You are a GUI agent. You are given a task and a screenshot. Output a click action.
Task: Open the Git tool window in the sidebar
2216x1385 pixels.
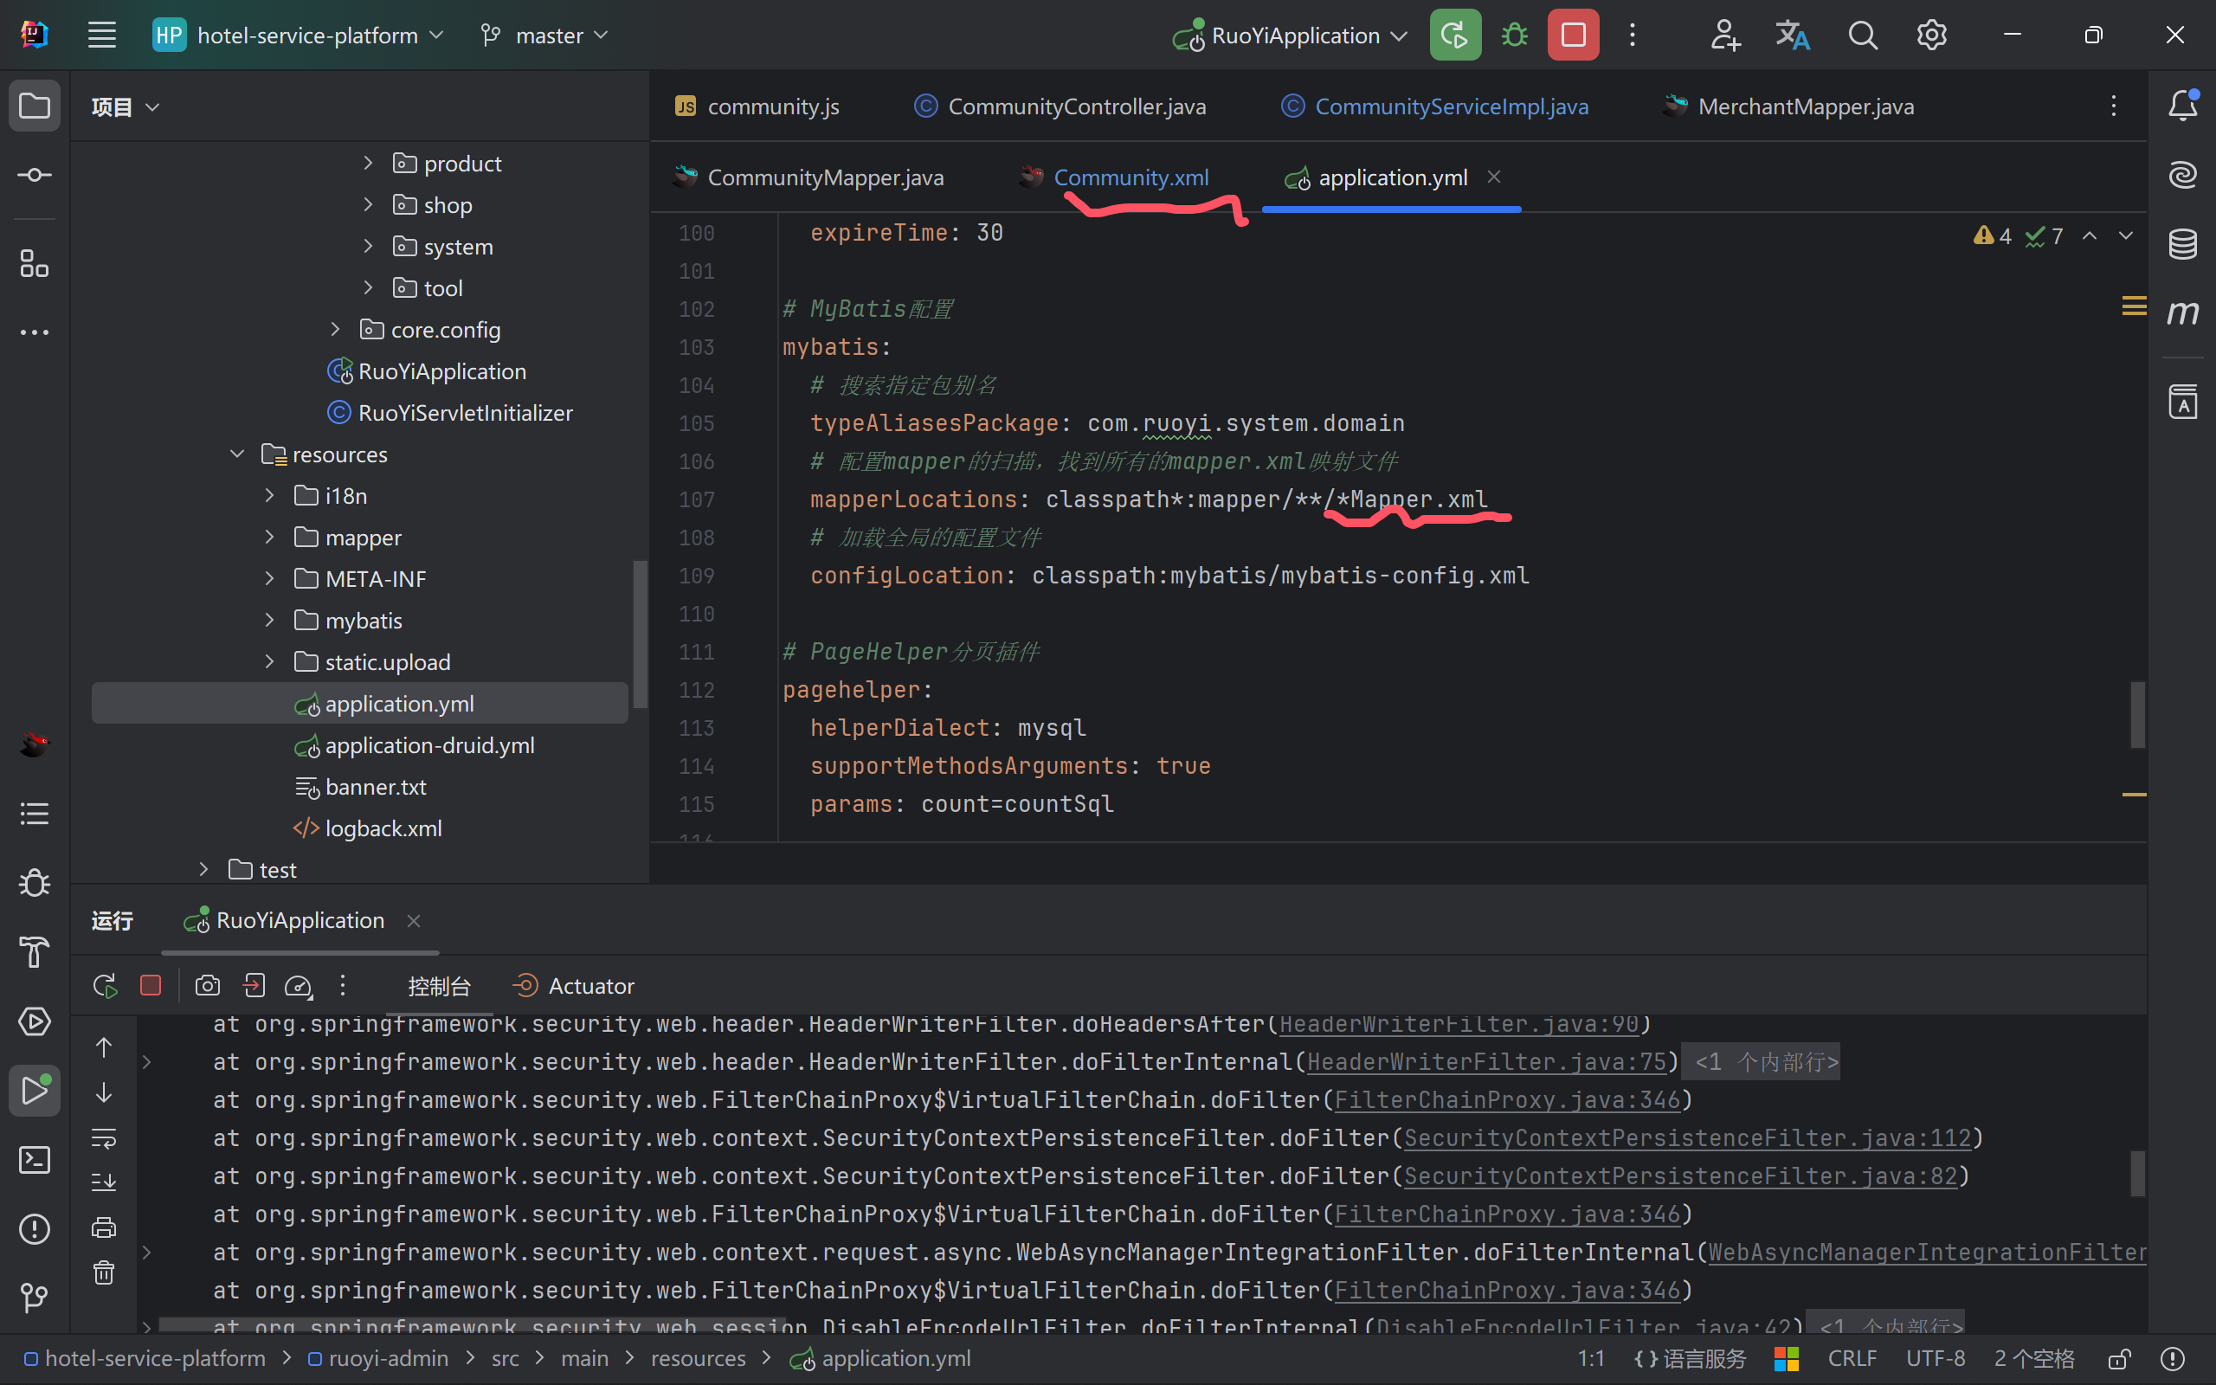click(x=35, y=1296)
